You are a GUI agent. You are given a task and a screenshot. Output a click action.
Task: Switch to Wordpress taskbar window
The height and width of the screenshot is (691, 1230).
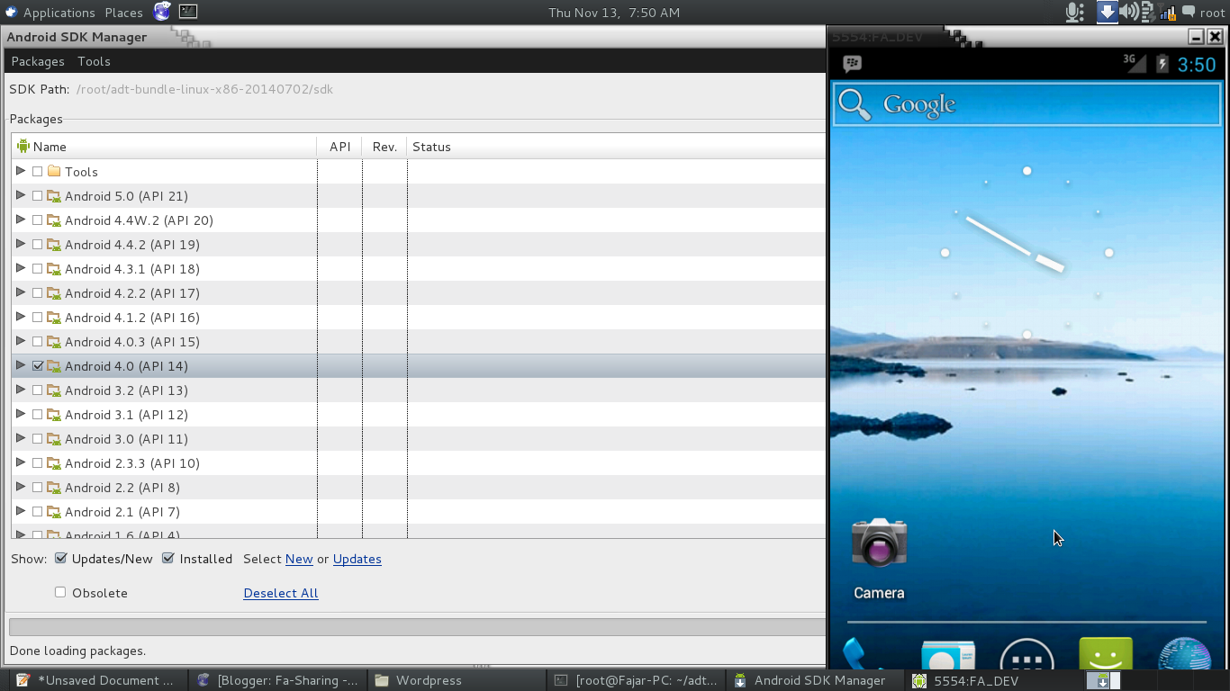click(457, 680)
